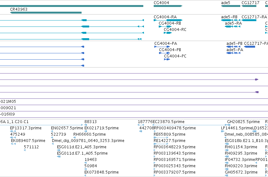Select EST RE65809.5prime
The width and height of the screenshot is (268, 177).
pyautogui.click(x=169, y=134)
